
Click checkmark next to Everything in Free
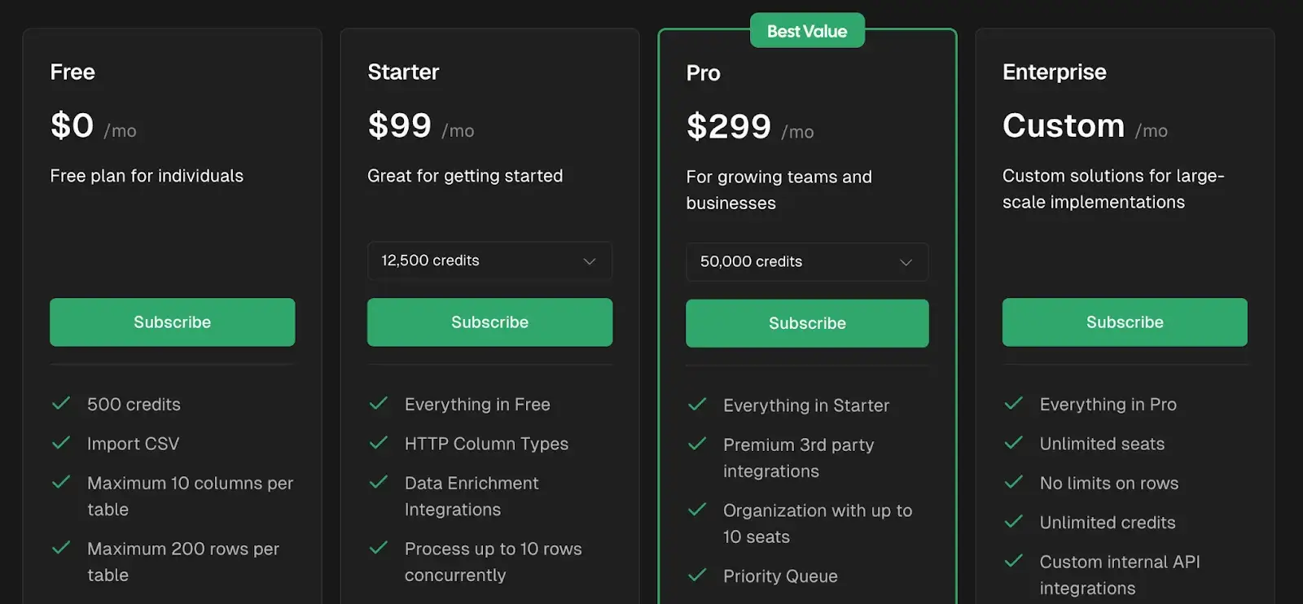379,404
